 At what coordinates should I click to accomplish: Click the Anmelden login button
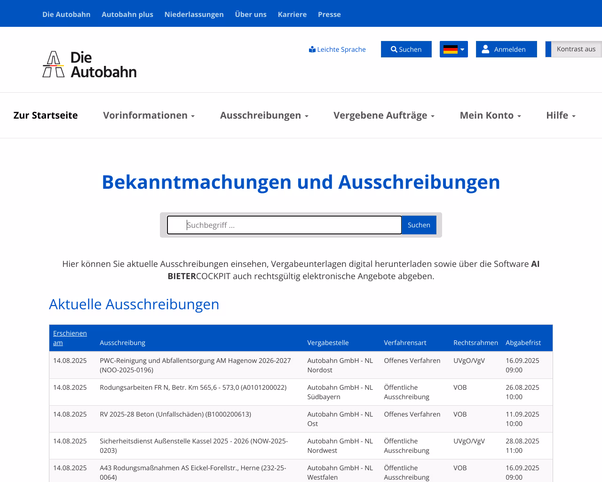[x=507, y=49]
